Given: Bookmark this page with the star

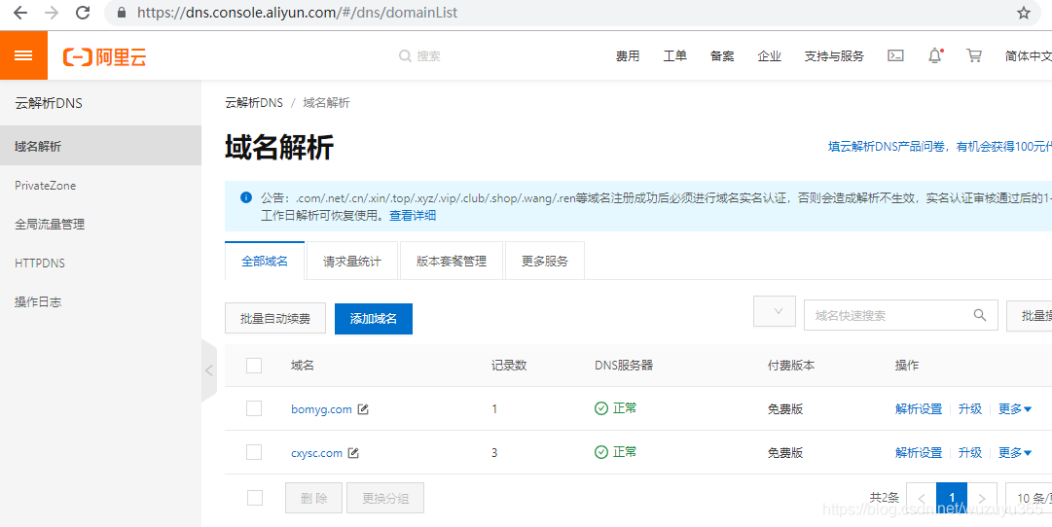Looking at the screenshot, I should pos(1023,13).
